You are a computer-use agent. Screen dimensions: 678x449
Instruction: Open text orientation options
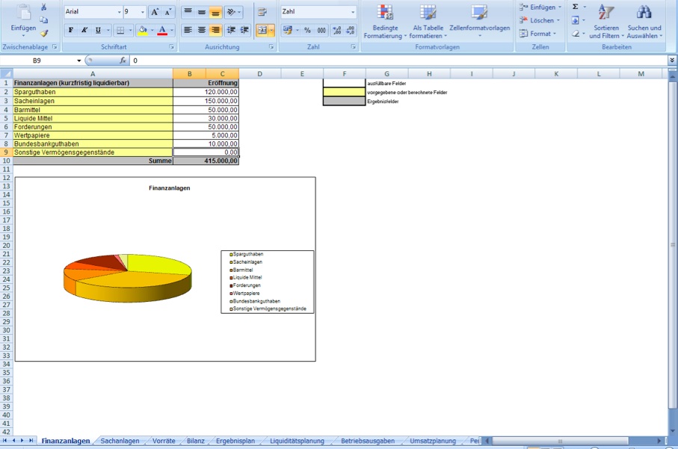234,12
